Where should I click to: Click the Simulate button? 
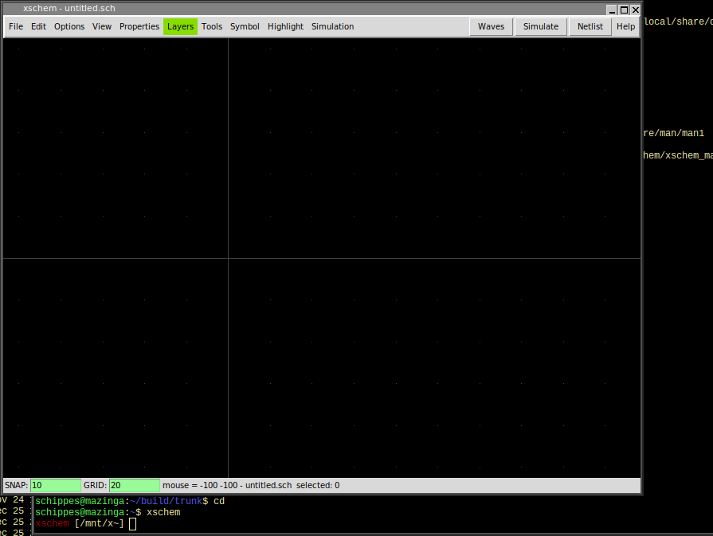pos(540,26)
